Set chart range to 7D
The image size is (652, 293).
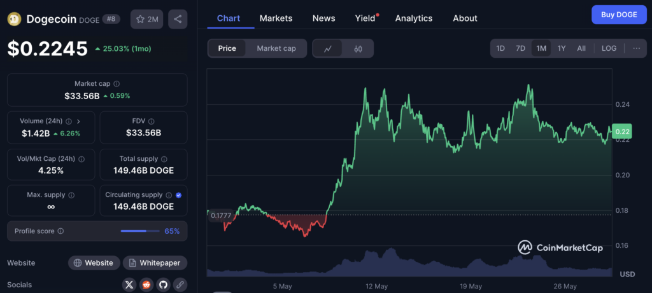pos(521,48)
